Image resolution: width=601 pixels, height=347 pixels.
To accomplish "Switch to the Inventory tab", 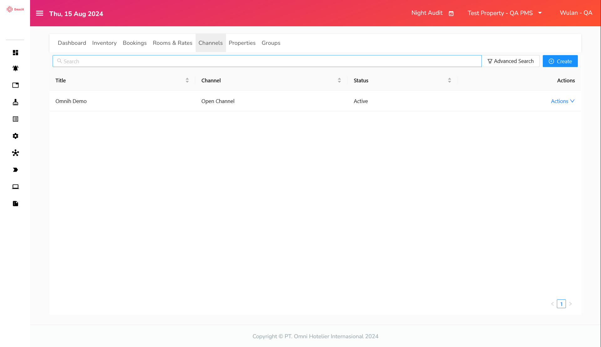I will click(x=104, y=43).
